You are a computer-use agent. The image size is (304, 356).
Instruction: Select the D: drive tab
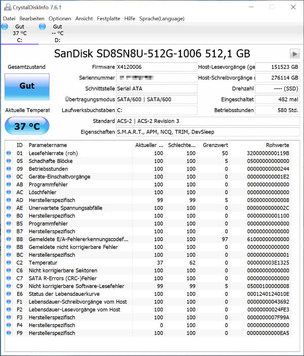(57, 33)
